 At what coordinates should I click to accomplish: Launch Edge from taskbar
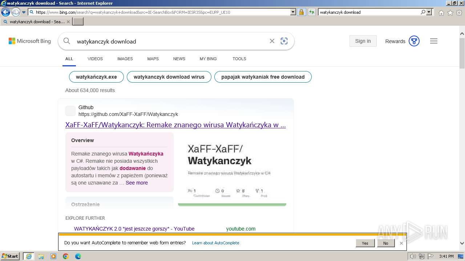[78, 256]
